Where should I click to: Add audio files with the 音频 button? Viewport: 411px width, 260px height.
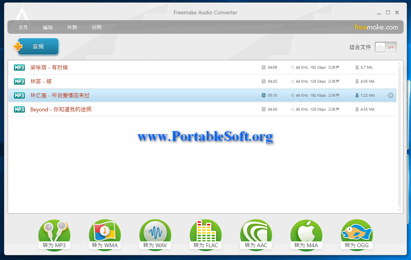pos(36,47)
